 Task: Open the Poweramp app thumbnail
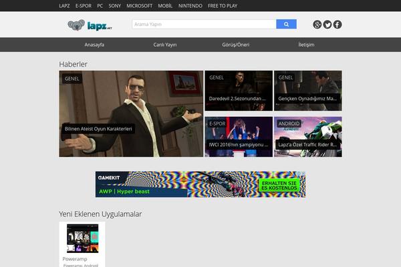tap(82, 238)
